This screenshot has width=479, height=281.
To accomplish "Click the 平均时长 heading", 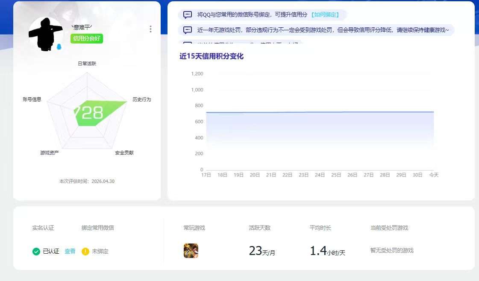I will pyautogui.click(x=320, y=228).
